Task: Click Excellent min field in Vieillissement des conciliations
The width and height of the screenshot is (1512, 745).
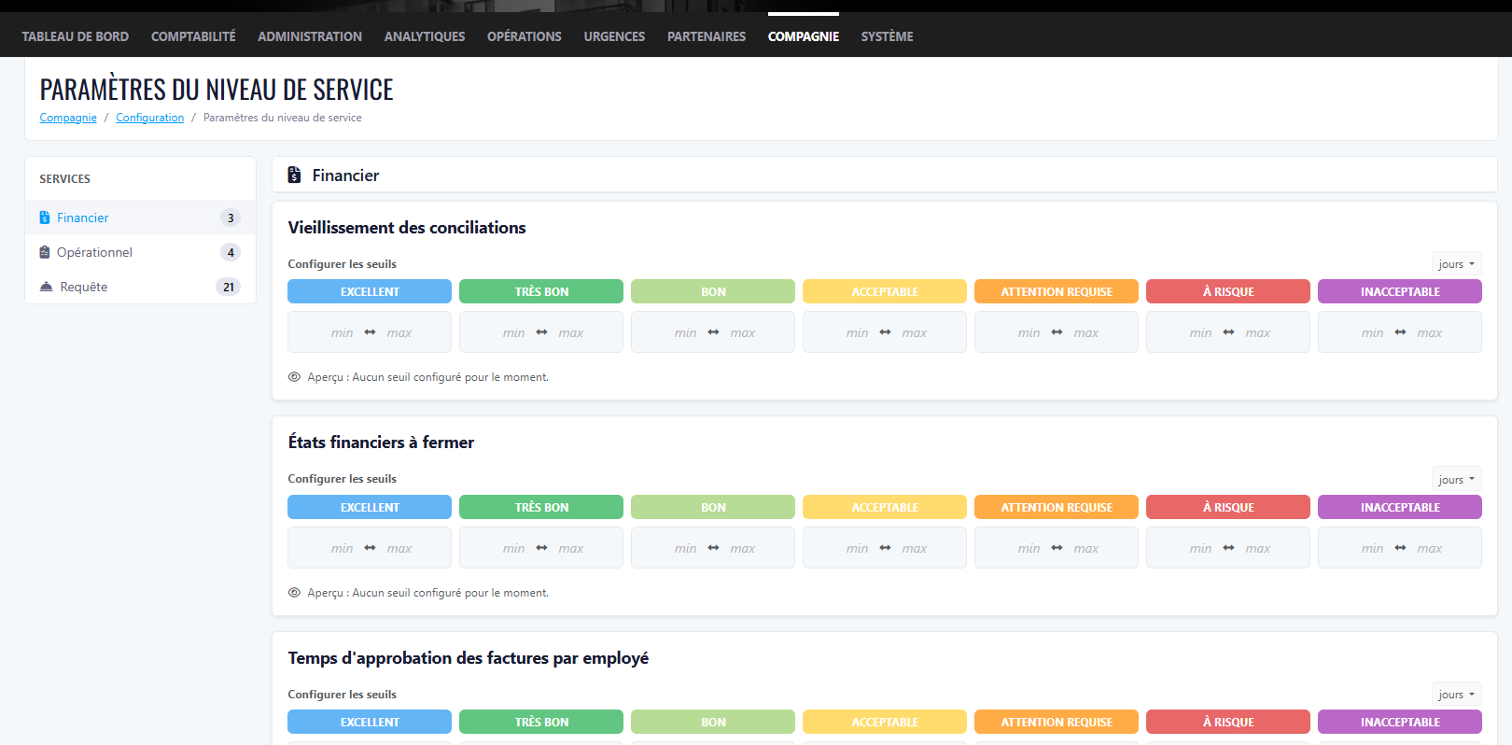Action: [342, 332]
